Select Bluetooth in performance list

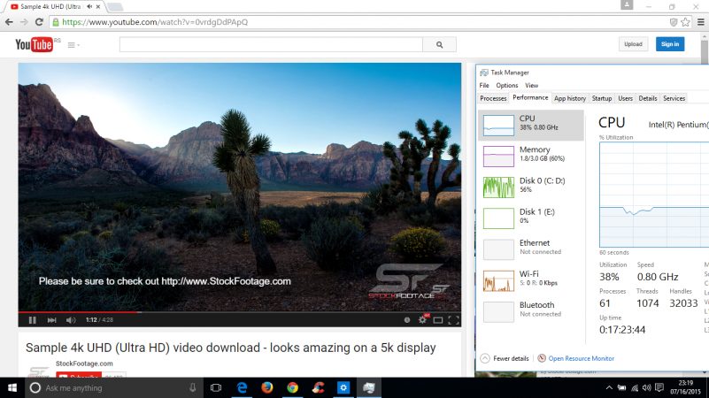[531, 311]
